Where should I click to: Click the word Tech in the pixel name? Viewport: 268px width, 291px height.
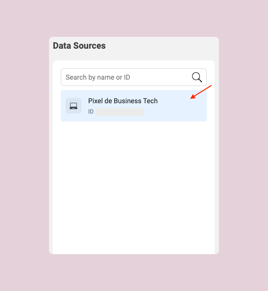(150, 101)
